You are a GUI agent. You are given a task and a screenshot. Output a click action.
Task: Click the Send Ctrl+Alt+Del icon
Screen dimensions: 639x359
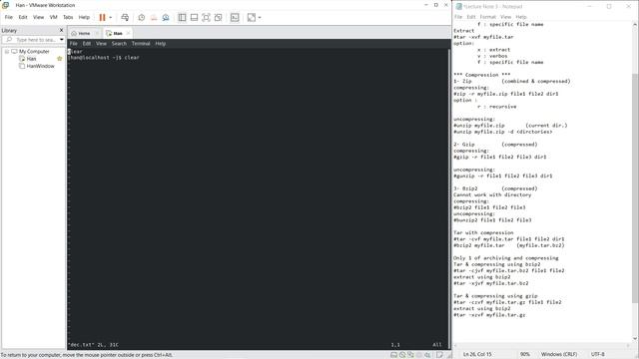click(x=125, y=18)
